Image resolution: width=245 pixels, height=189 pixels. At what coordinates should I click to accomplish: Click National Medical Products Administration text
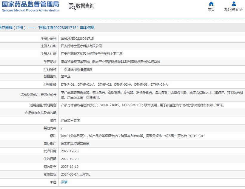tap(30, 10)
